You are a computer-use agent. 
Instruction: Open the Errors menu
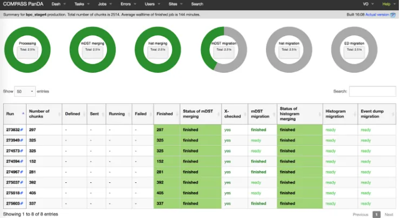point(128,4)
